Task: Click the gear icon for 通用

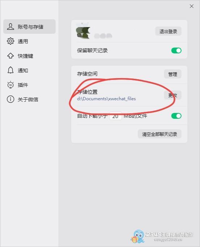Action: point(11,41)
